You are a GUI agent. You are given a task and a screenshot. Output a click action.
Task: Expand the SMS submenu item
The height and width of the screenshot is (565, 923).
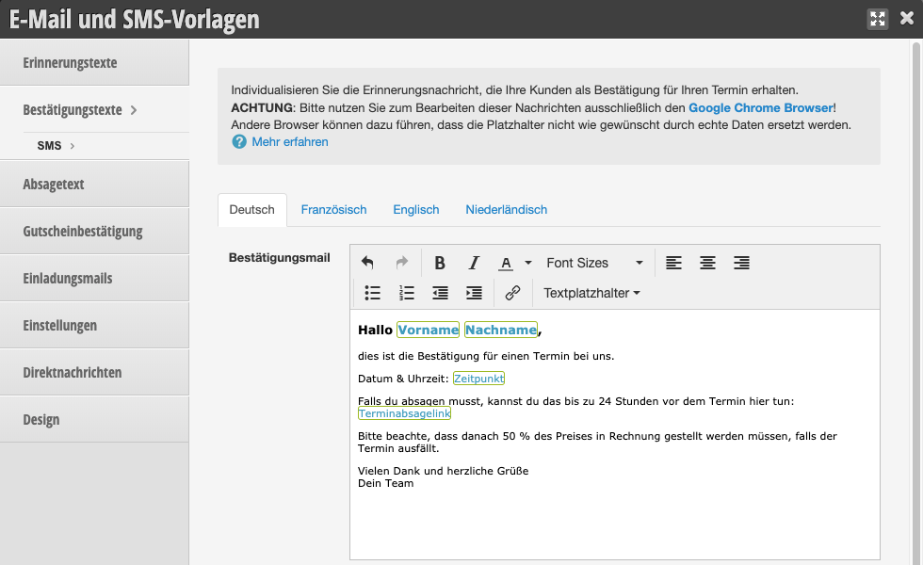(x=56, y=146)
